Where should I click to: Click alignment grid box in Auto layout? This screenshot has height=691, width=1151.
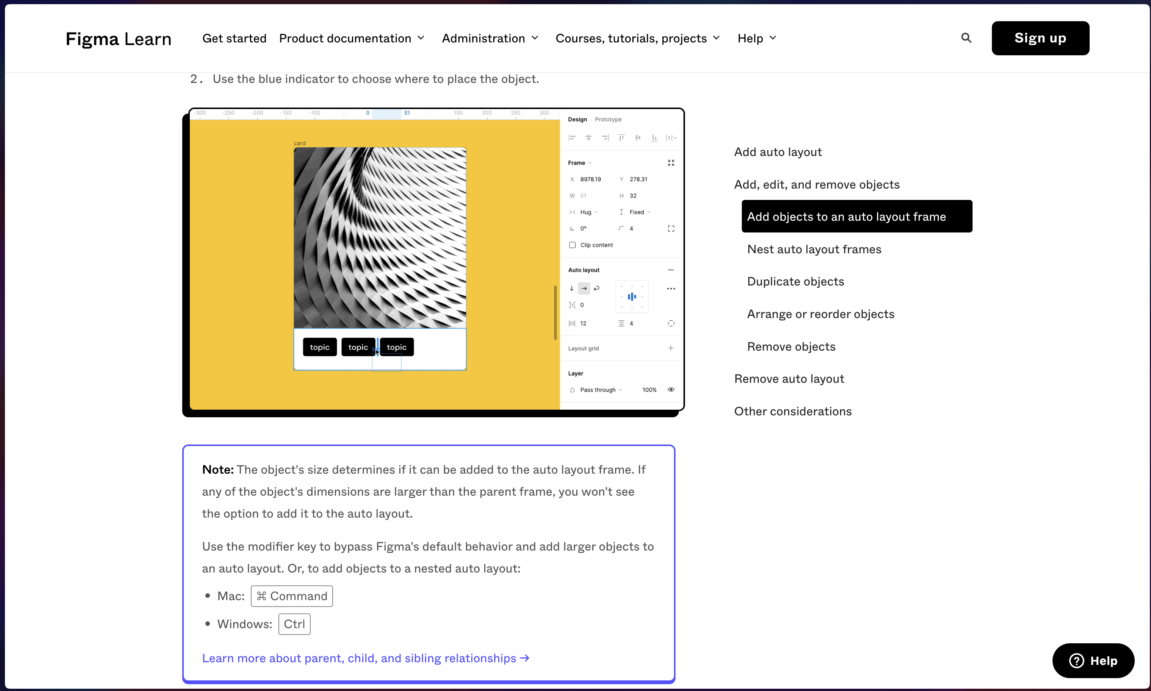[x=632, y=296]
